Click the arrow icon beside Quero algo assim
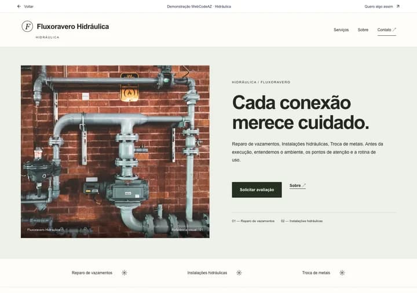The image size is (417, 293). (x=398, y=6)
